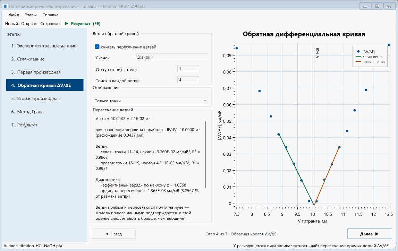Click Сохранить in the toolbar
The height and width of the screenshot is (251, 398).
[51, 24]
